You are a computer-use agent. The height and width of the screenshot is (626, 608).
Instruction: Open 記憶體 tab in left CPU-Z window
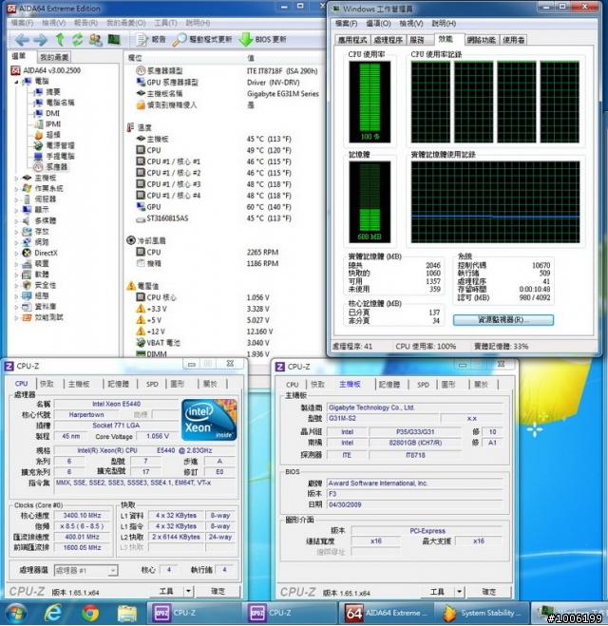(x=118, y=384)
